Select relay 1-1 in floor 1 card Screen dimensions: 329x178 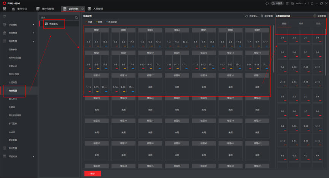[89, 40]
